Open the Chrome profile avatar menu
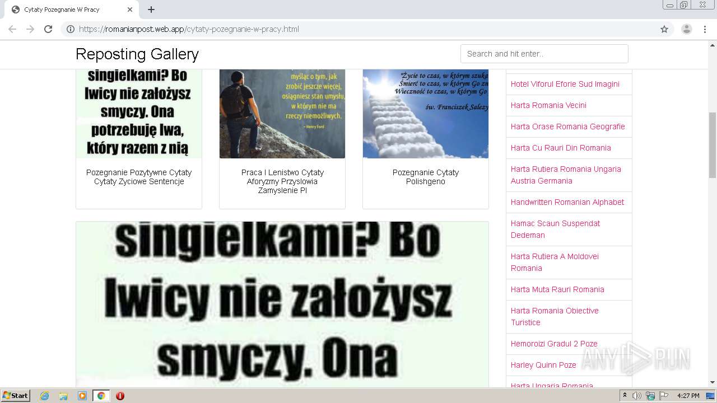This screenshot has height=403, width=717. pyautogui.click(x=687, y=29)
